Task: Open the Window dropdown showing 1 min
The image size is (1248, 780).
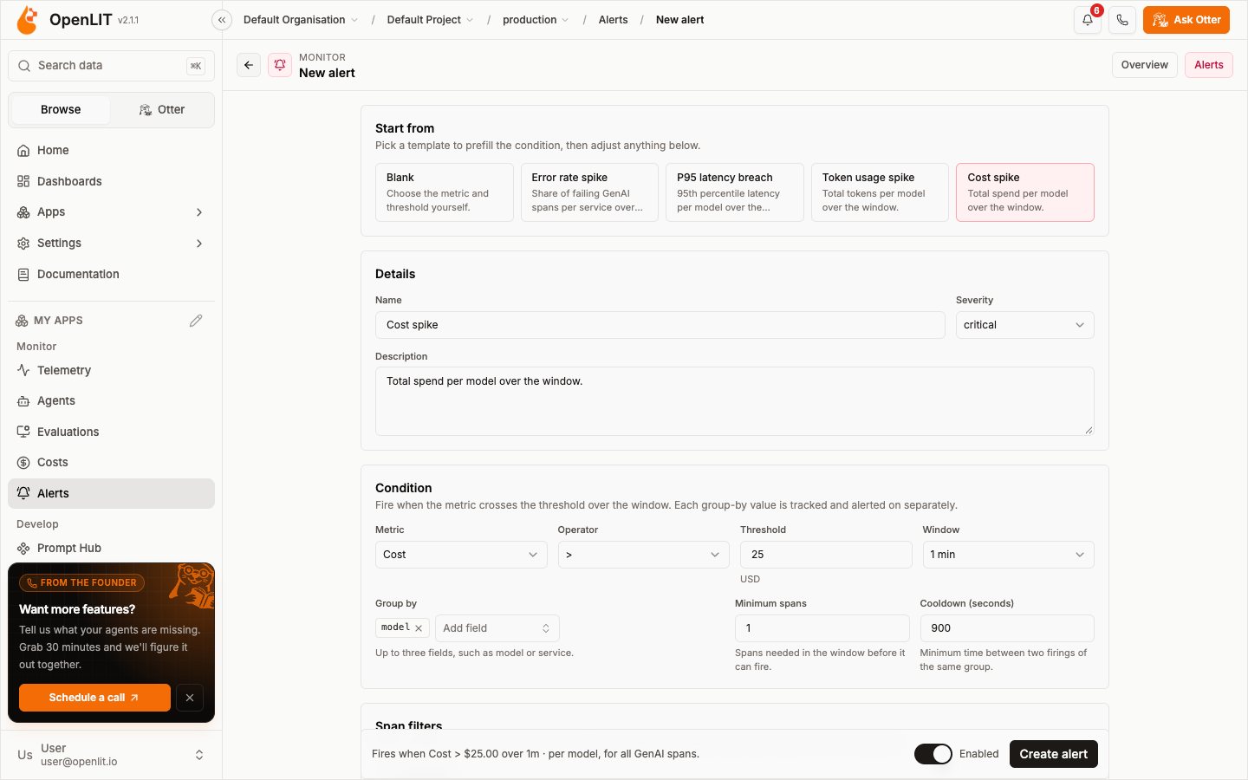Action: point(1009,555)
